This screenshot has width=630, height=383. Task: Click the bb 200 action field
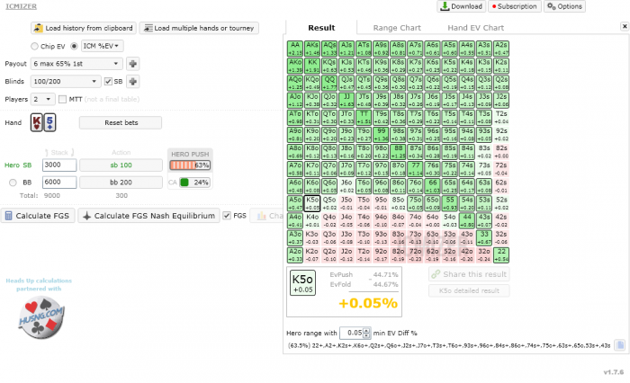tap(121, 183)
